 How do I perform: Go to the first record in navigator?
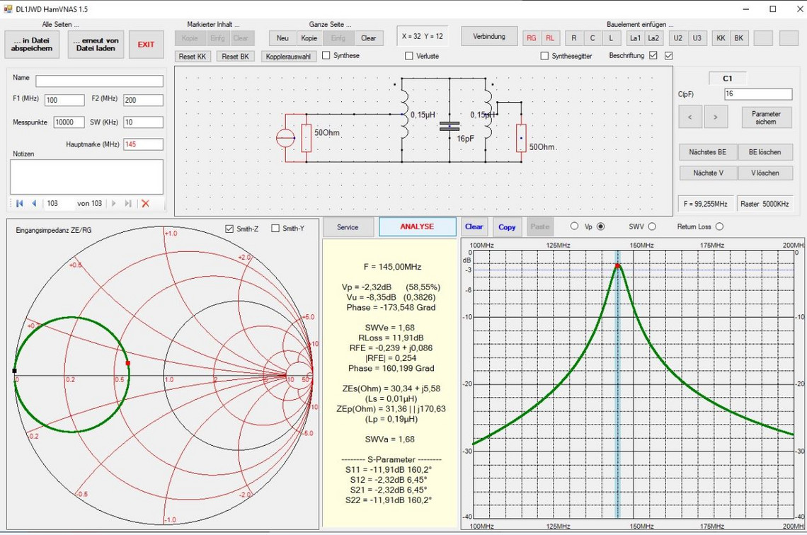click(x=20, y=203)
